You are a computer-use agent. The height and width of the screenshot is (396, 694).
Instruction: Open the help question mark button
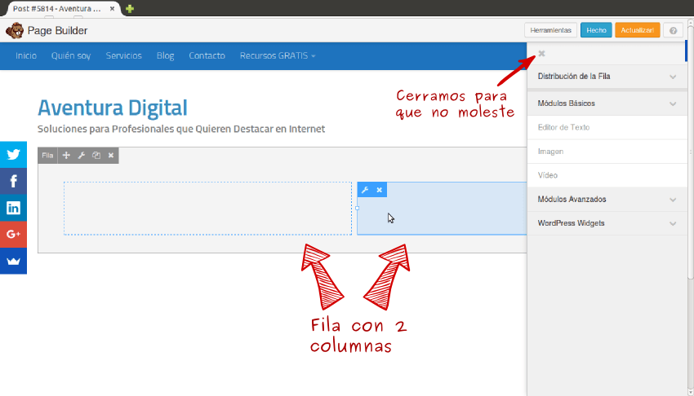[x=674, y=30]
